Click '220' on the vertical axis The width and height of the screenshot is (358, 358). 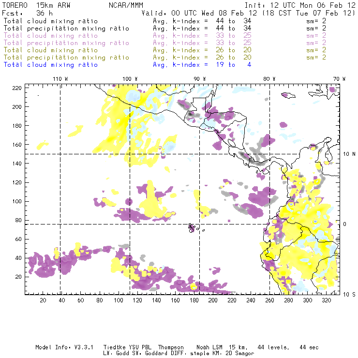point(17,88)
